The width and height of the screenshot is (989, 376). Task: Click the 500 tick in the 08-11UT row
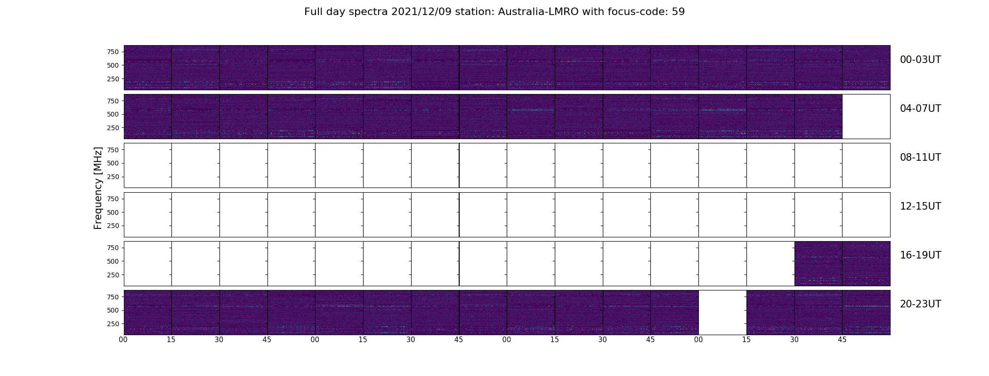point(113,163)
